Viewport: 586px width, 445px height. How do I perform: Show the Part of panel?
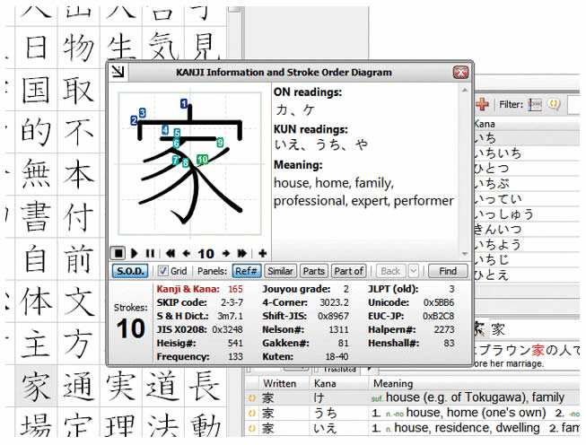click(348, 271)
